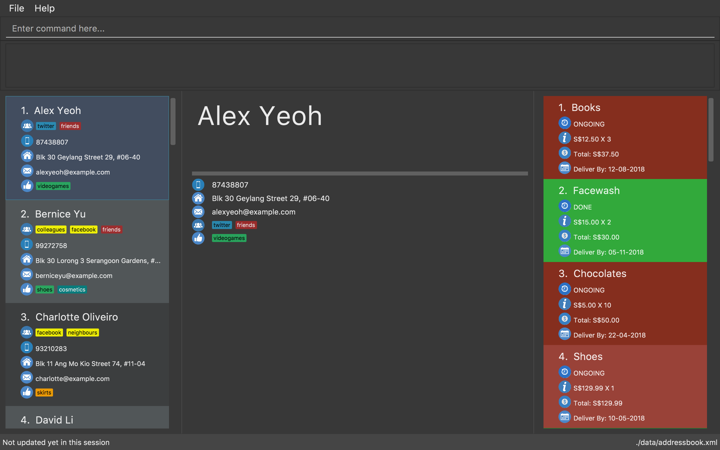The height and width of the screenshot is (450, 720).
Task: Click the clock status icon on the Books order
Action: click(x=564, y=123)
